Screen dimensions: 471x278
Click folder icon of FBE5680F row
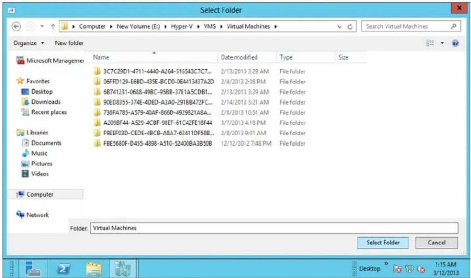[x=97, y=143]
